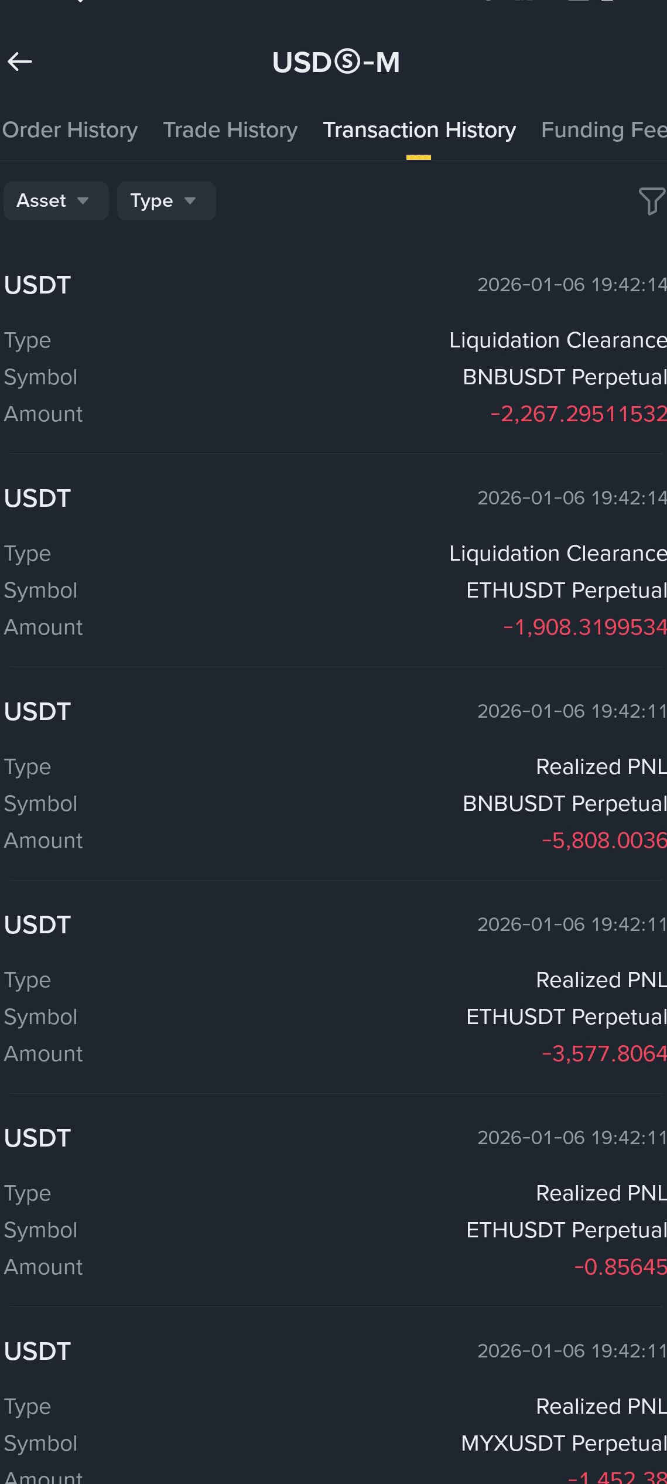Screen dimensions: 667x1484
Task: Open the Funding Fee tab
Action: (x=604, y=130)
